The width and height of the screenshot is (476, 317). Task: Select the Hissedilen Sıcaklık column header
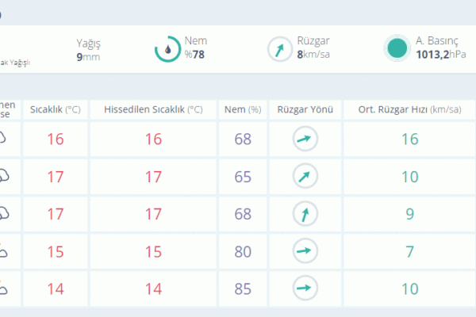pyautogui.click(x=153, y=109)
